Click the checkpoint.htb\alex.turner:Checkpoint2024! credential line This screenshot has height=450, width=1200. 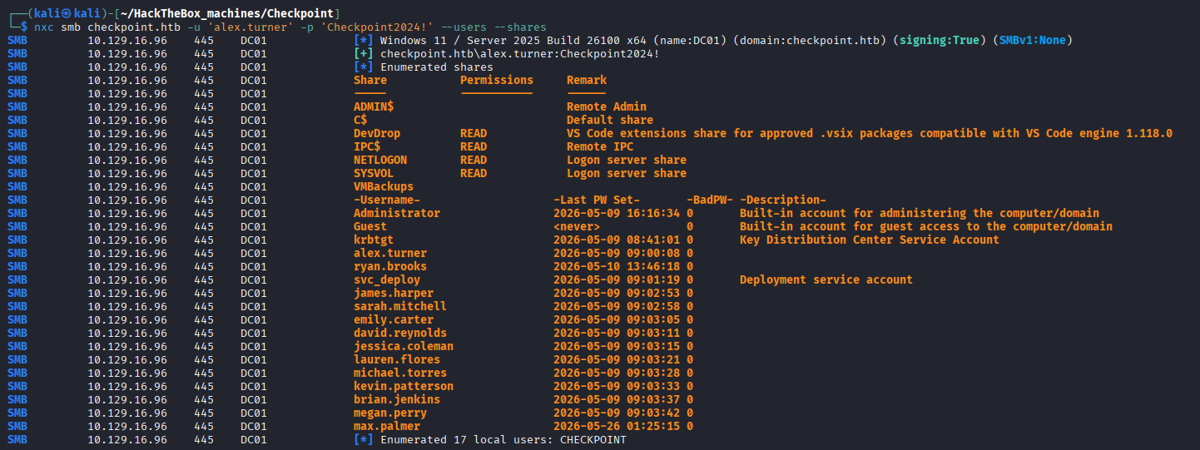click(x=520, y=53)
